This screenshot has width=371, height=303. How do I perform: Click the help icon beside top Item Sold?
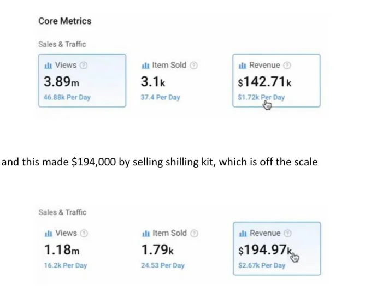(x=194, y=65)
